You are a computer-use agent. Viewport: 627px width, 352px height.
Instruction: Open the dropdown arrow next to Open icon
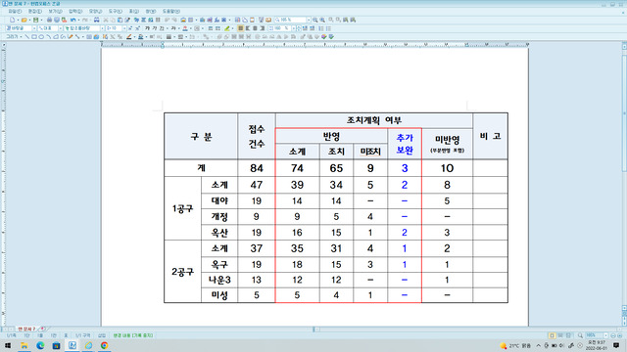[29, 20]
